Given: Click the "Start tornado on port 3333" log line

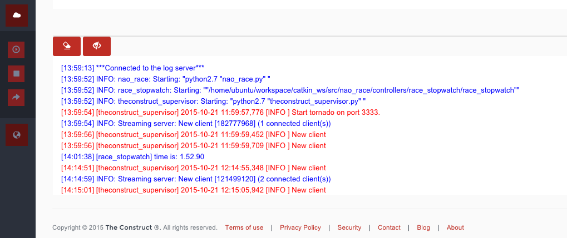Looking at the screenshot, I should [x=220, y=113].
